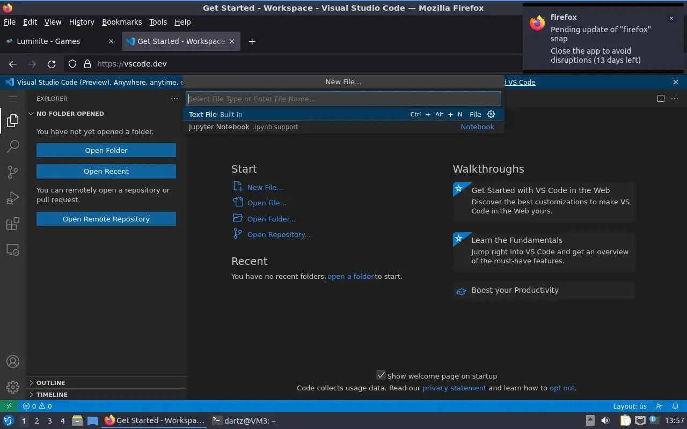Close the Luminite - Games tab
The width and height of the screenshot is (687, 429).
(x=111, y=41)
